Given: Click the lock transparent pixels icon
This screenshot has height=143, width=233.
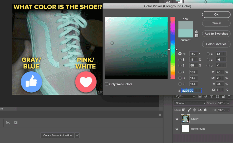Looking at the screenshot, I should [x=184, y=110].
